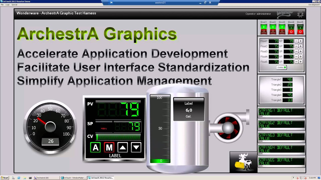The width and height of the screenshot is (321, 180).
Task: Toggle the Bool3 rocker switch
Action: (x=282, y=29)
